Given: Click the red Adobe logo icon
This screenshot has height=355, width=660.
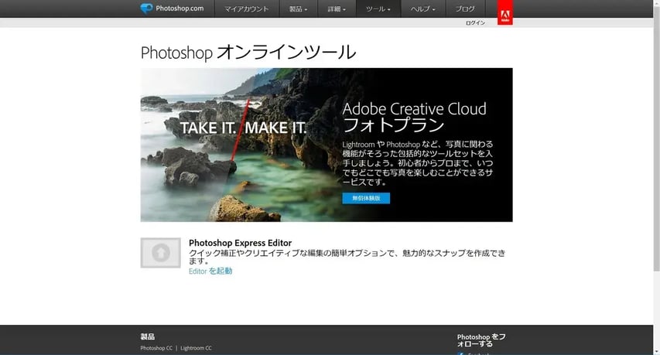Looking at the screenshot, I should point(504,12).
